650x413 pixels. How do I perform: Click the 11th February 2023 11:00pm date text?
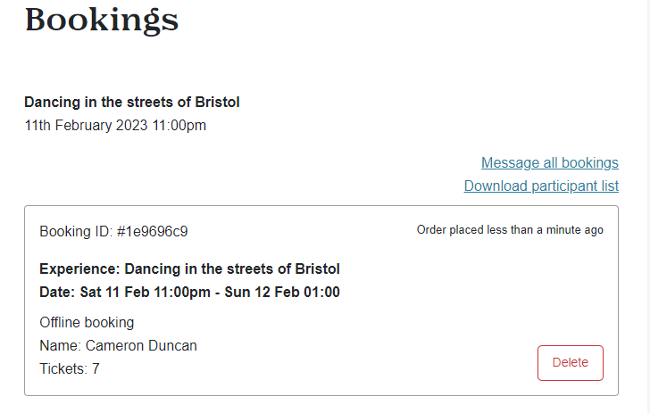[115, 125]
